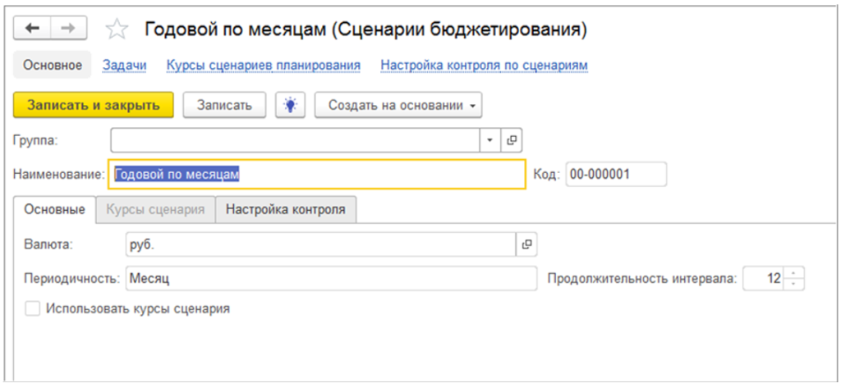Open the Создать на основании dropdown

pos(398,105)
